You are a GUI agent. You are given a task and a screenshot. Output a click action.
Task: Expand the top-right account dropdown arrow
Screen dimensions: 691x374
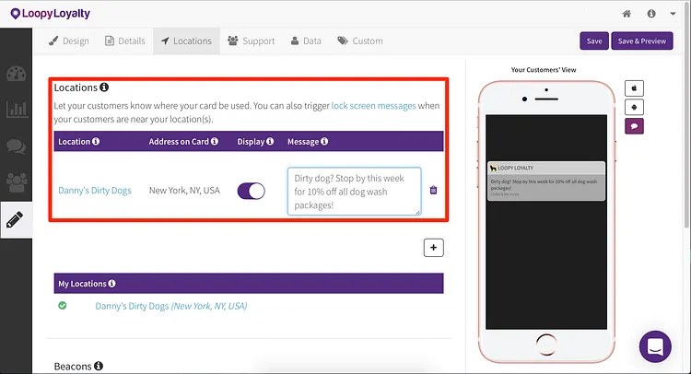pos(673,14)
